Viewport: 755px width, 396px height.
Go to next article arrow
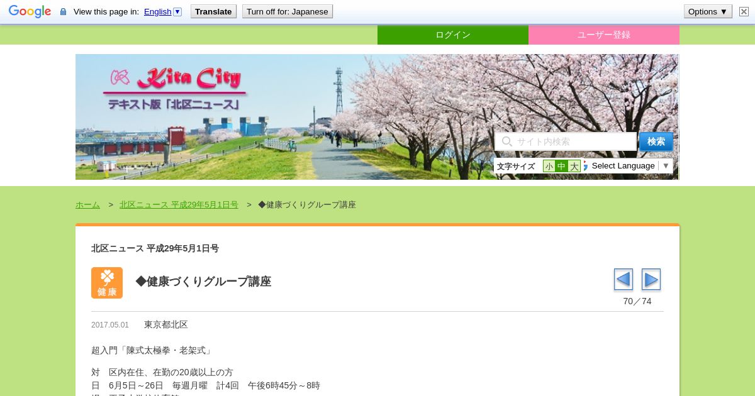click(x=651, y=280)
